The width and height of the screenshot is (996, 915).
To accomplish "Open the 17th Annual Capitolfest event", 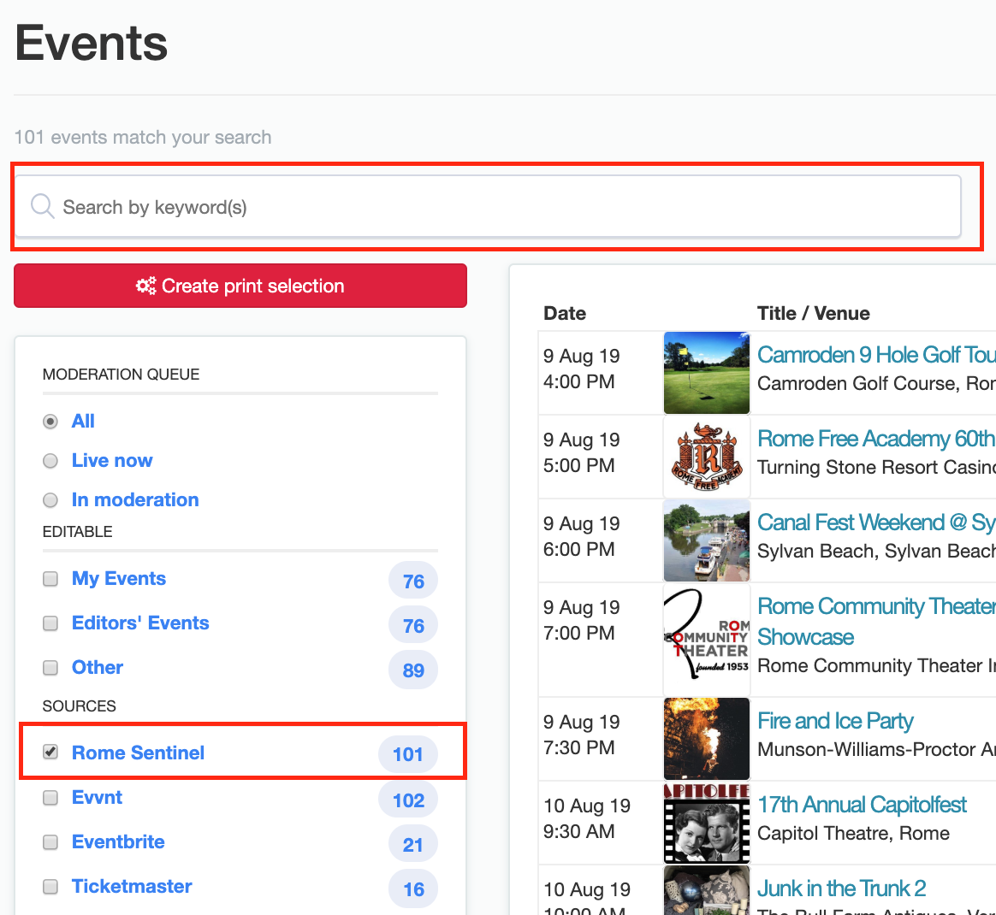I will 862,805.
